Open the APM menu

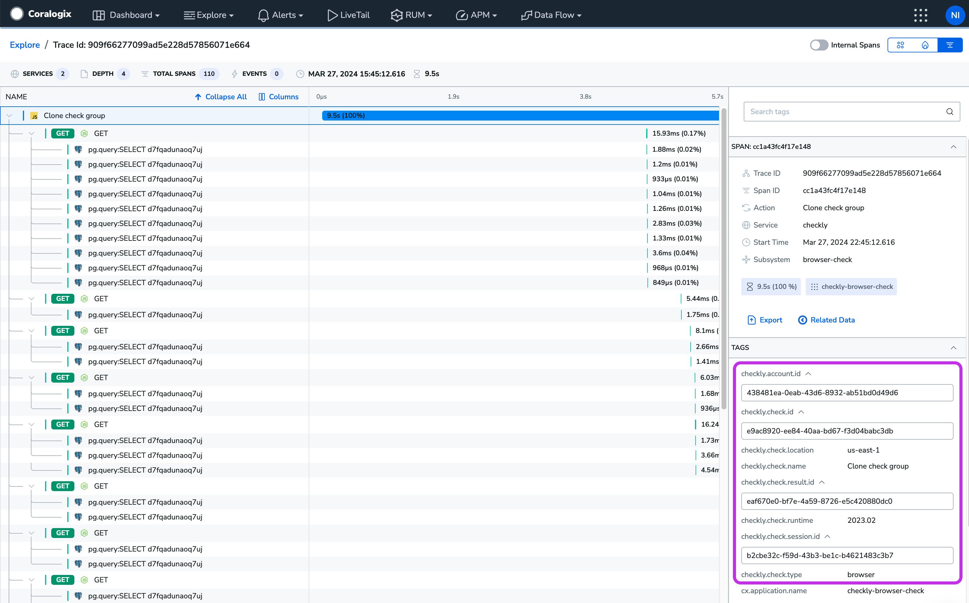coord(476,15)
